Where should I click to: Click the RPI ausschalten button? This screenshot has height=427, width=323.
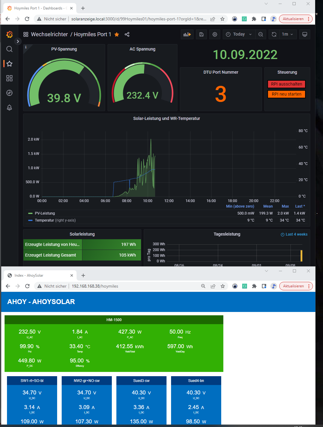(x=286, y=84)
